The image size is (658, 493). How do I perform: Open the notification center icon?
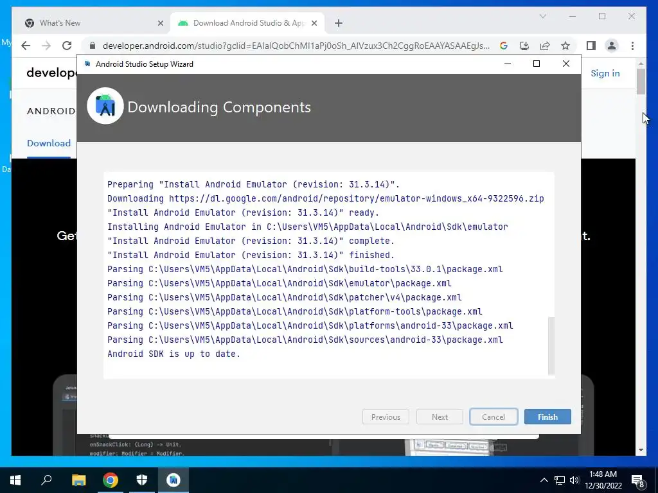pos(638,481)
